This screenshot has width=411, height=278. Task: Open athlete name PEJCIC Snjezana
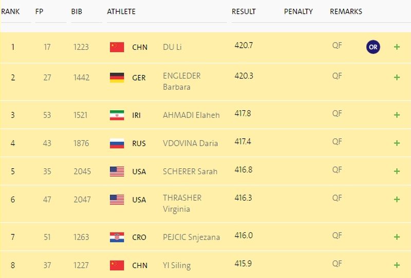click(x=191, y=237)
